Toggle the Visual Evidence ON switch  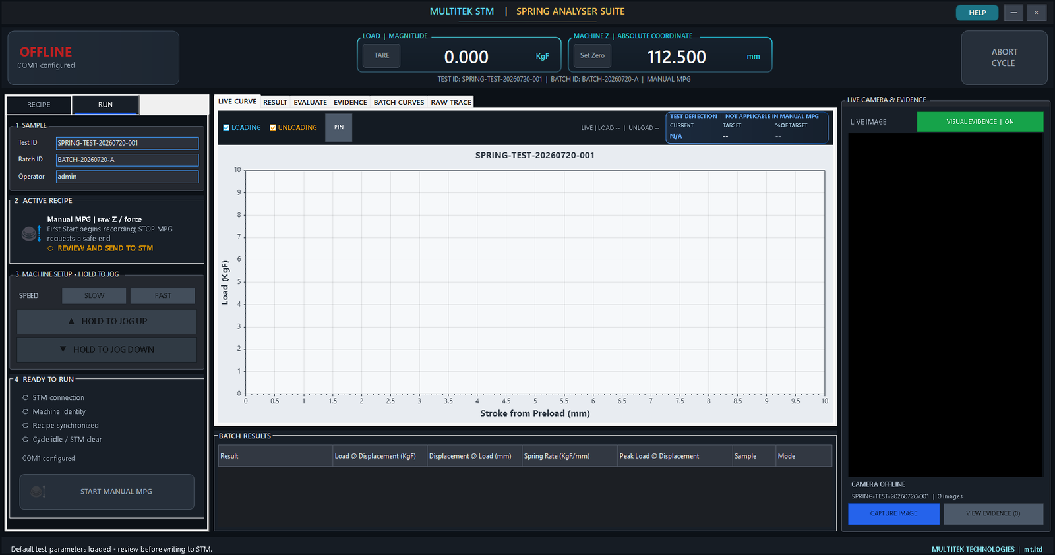[x=980, y=122]
